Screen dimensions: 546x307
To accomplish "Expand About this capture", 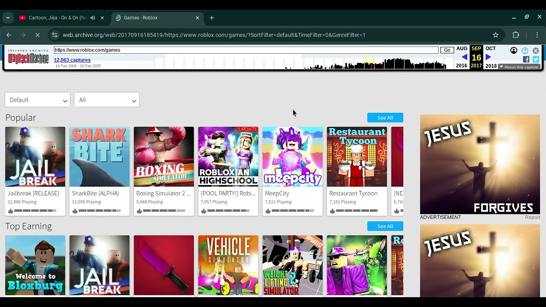I will point(519,67).
